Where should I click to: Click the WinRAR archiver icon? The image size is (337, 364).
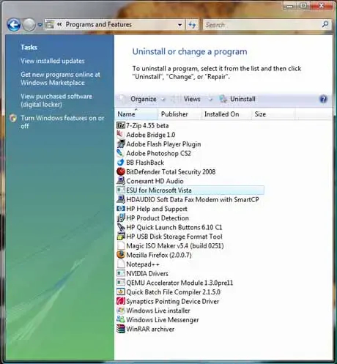point(121,329)
